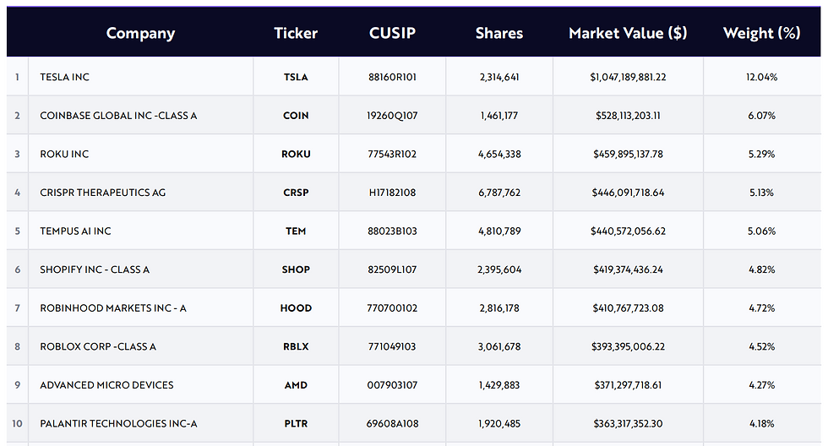Click the Market Value ($) column header

[x=628, y=33]
